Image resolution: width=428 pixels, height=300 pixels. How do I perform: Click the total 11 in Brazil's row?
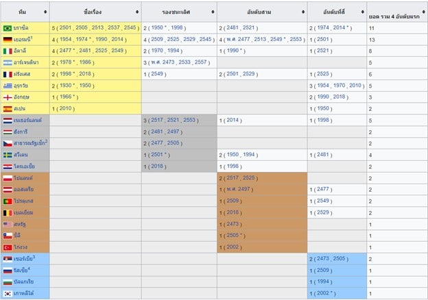372,28
